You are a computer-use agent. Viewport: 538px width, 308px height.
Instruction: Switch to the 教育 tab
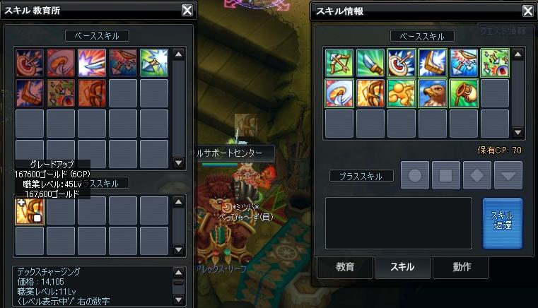(345, 267)
